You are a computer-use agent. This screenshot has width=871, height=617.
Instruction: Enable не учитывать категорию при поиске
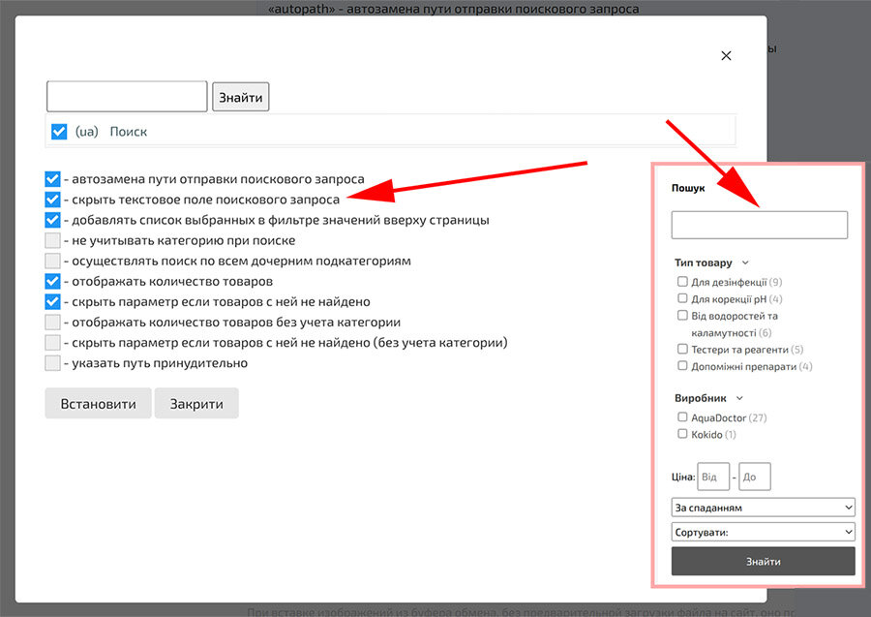click(52, 240)
